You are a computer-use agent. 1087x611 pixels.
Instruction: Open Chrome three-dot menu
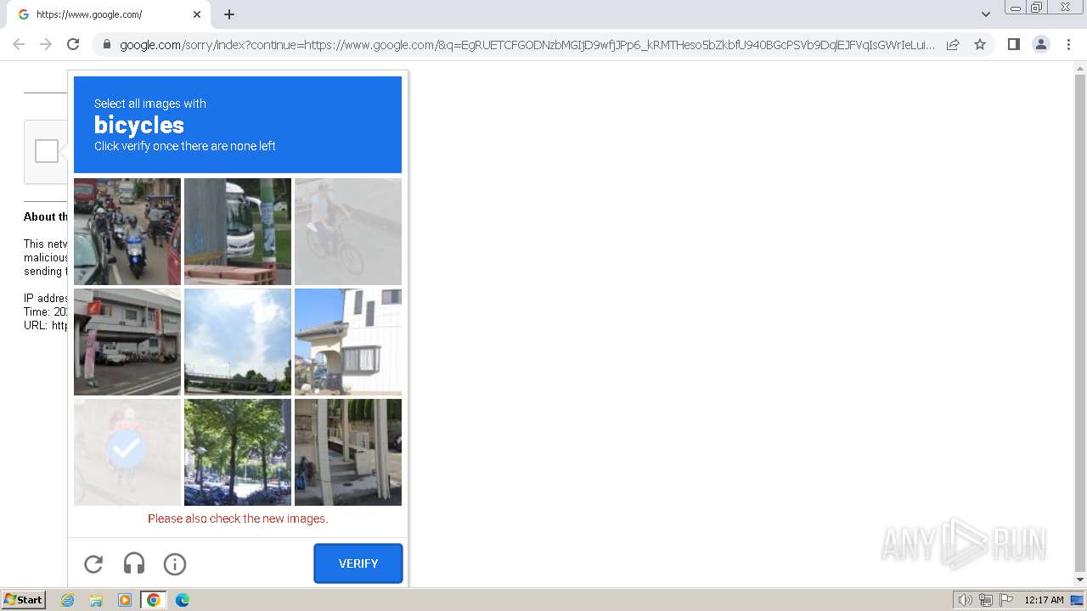[x=1068, y=44]
